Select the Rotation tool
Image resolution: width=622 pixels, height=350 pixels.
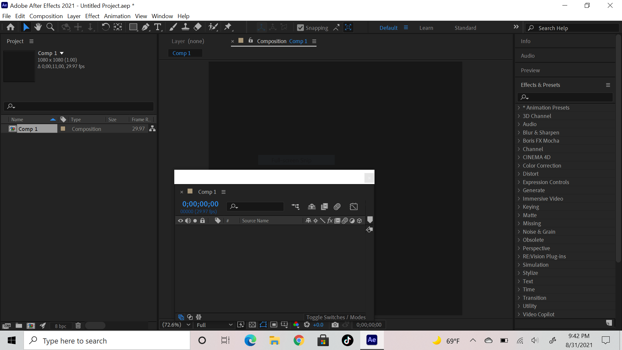point(106,27)
